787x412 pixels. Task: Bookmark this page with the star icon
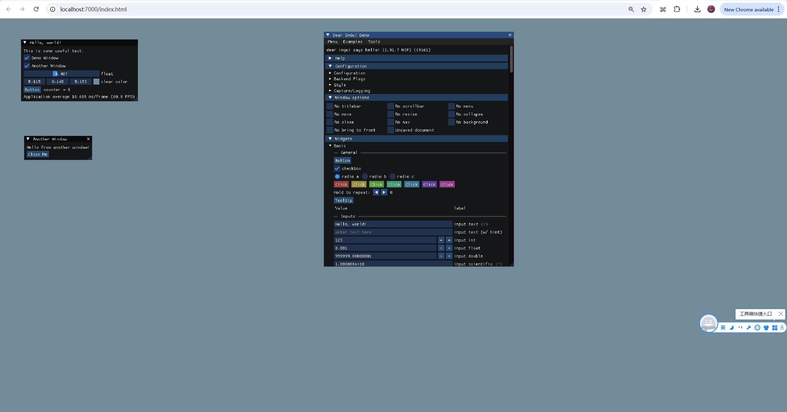click(x=644, y=9)
